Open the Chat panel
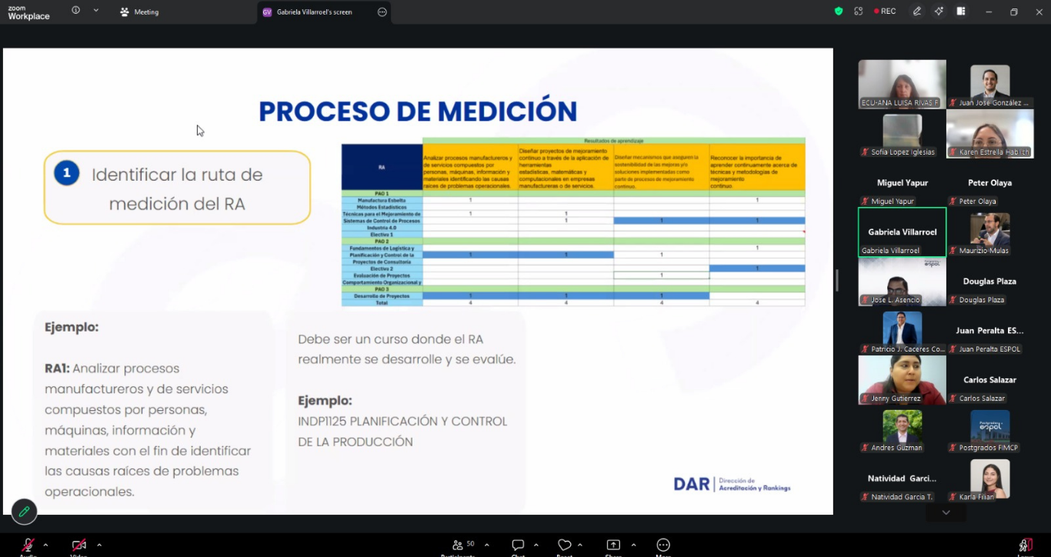Viewport: 1051px width, 557px height. pos(518,545)
